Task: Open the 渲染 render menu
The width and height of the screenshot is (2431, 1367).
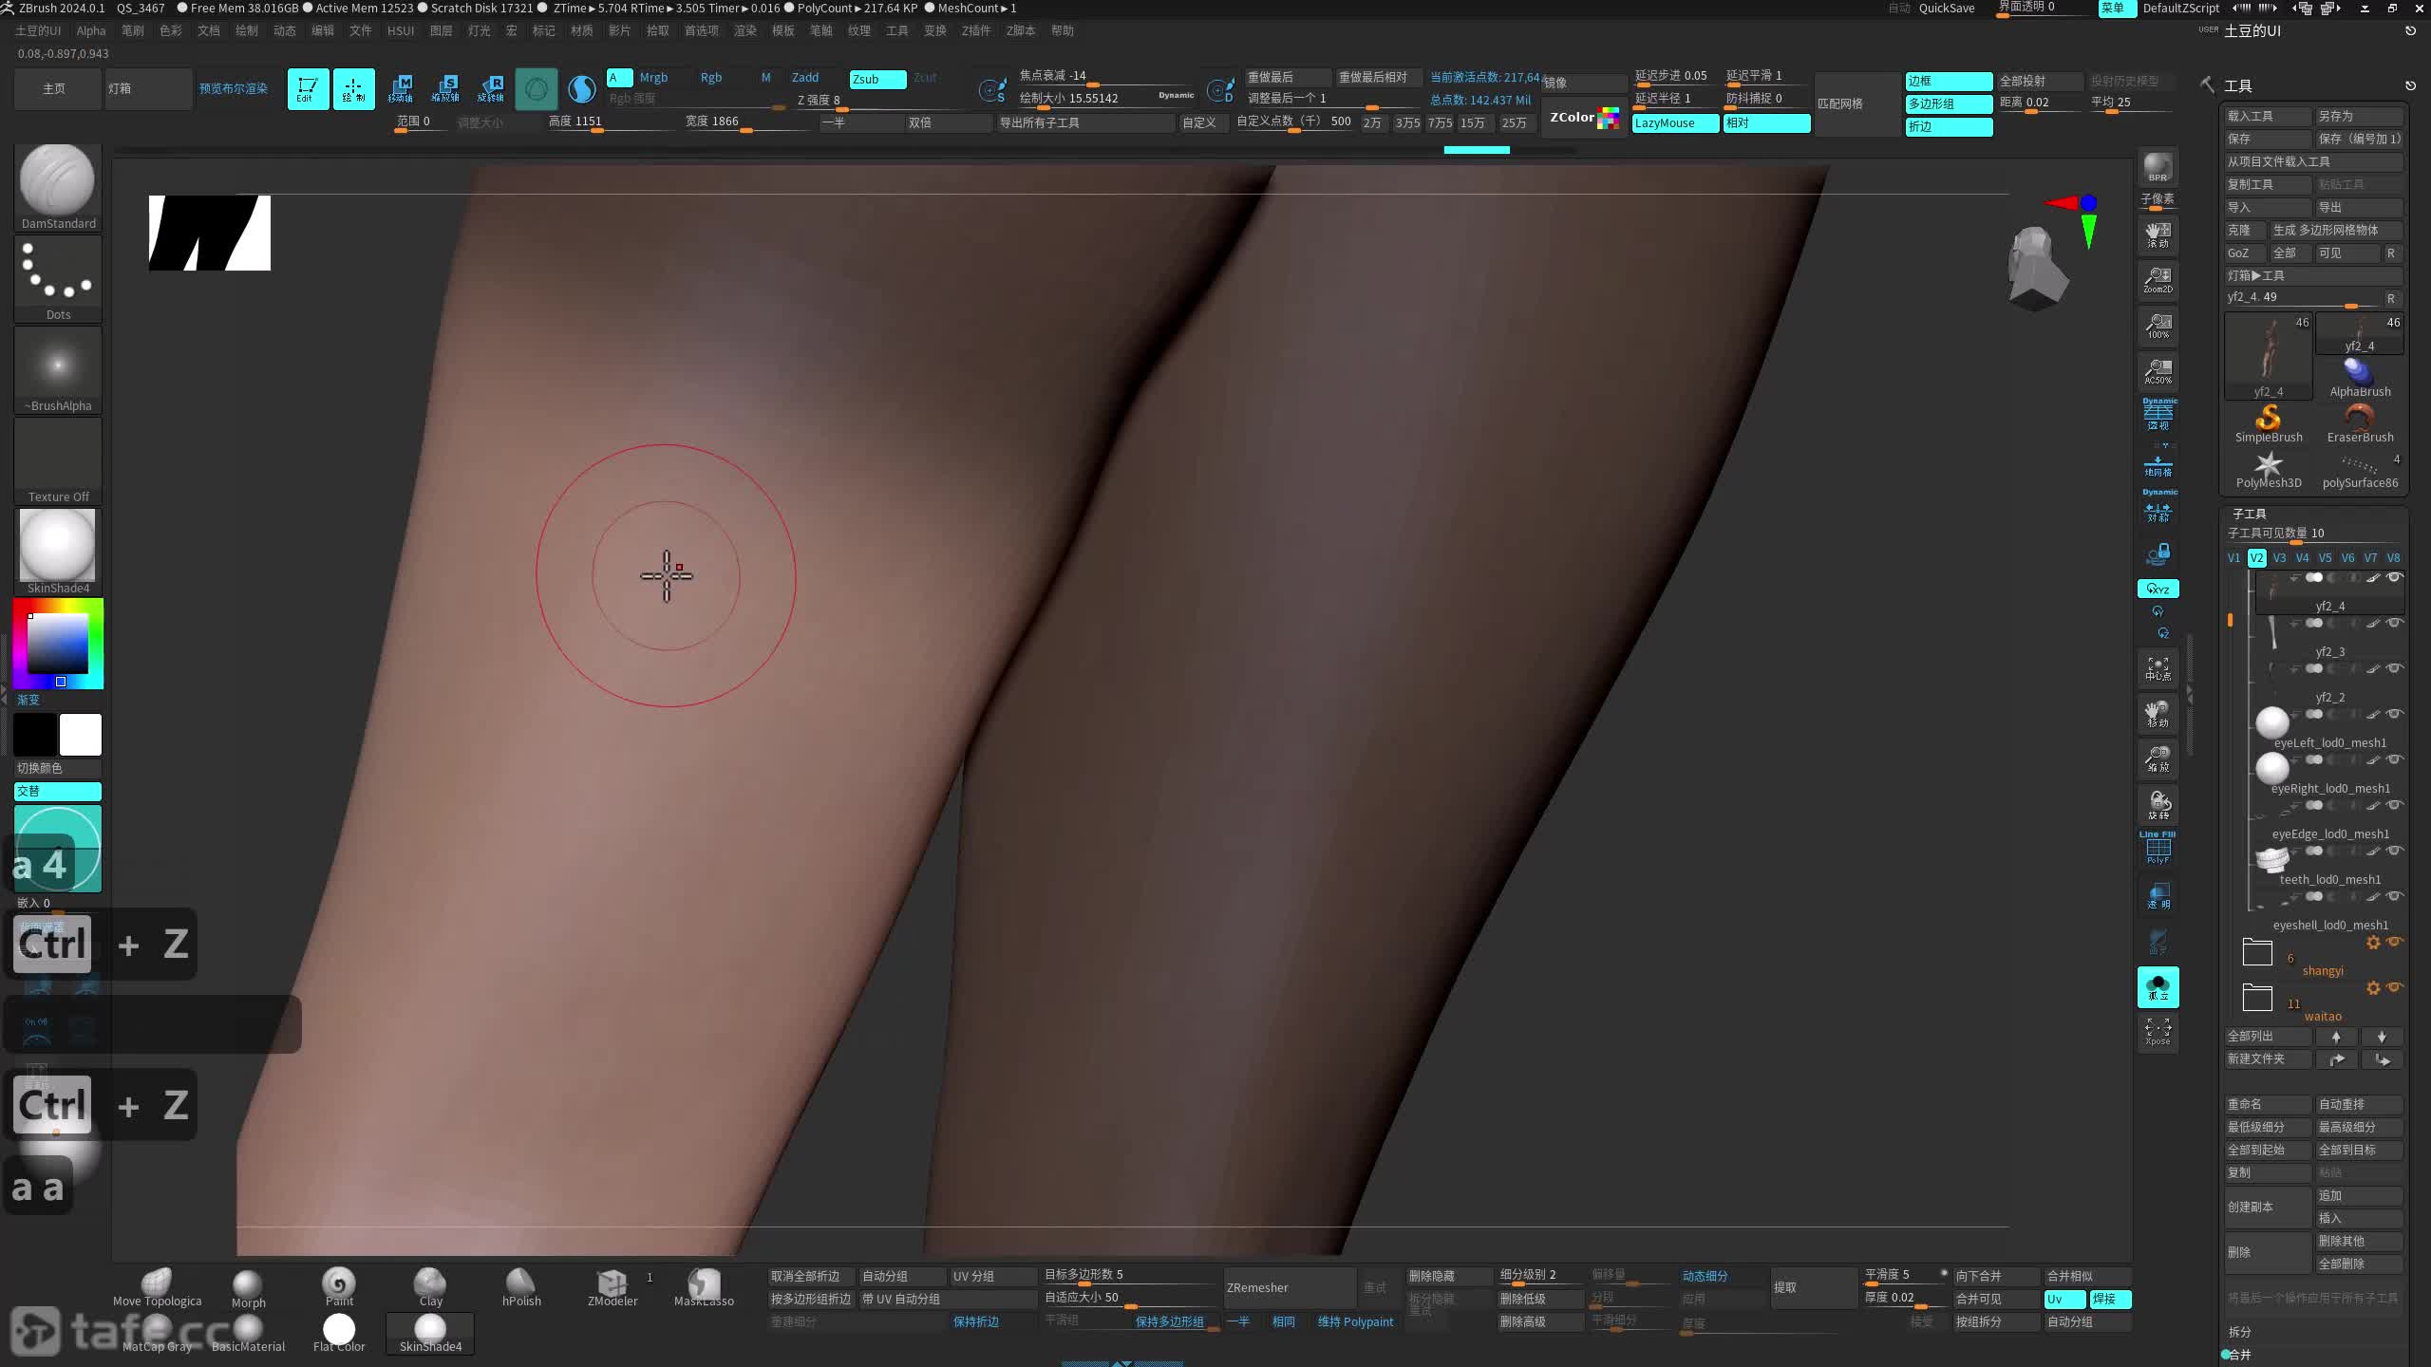Action: (745, 30)
